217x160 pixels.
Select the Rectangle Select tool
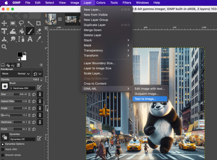click(13, 23)
